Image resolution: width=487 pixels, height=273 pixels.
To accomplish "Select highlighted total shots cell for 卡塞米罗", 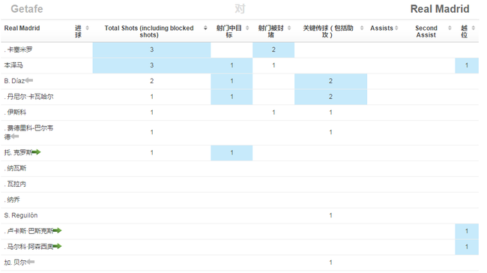I will [x=151, y=49].
